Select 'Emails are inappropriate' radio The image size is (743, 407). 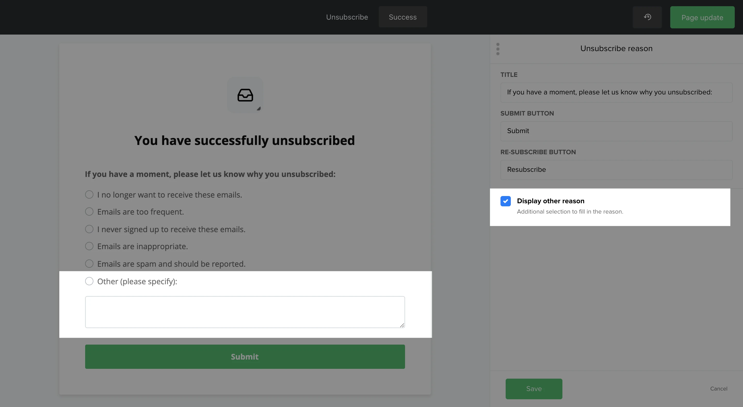pyautogui.click(x=89, y=246)
